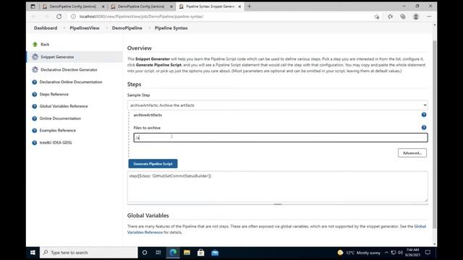Click the Cortana circle icon on taskbar

coord(145,253)
